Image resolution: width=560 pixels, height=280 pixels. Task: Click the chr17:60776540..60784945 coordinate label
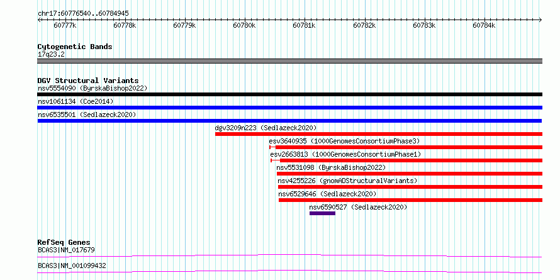pos(83,14)
